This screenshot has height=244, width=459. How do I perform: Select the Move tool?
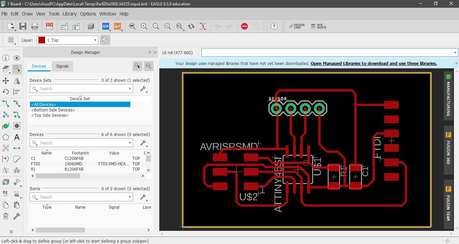6,81
